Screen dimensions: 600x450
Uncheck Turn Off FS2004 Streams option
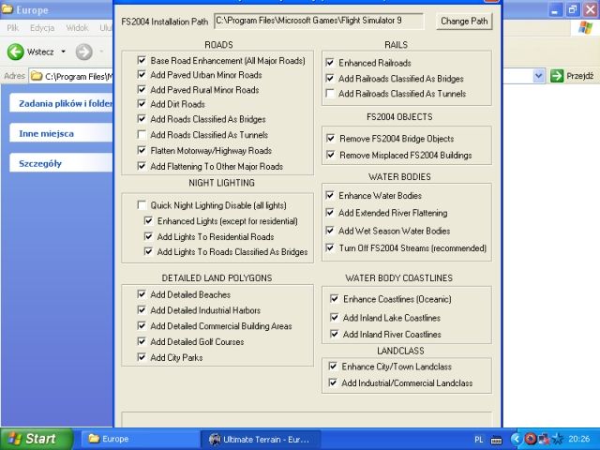[330, 248]
